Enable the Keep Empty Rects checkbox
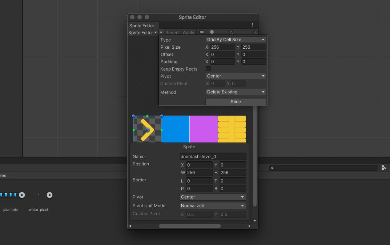 click(208, 69)
